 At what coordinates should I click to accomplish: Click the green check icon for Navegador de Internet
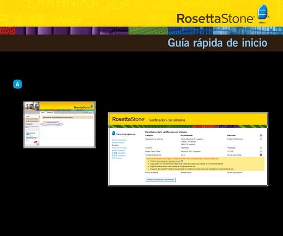pyautogui.click(x=261, y=139)
